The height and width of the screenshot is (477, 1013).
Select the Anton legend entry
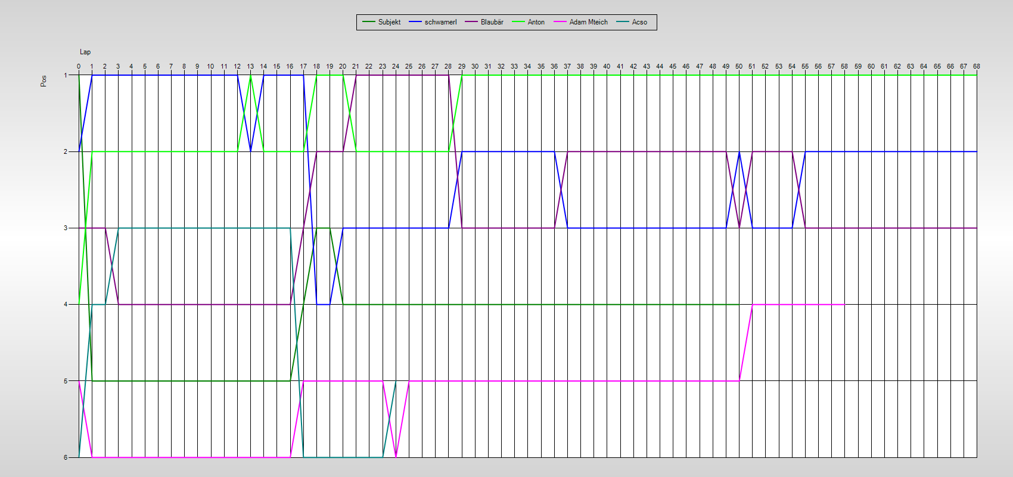point(528,22)
